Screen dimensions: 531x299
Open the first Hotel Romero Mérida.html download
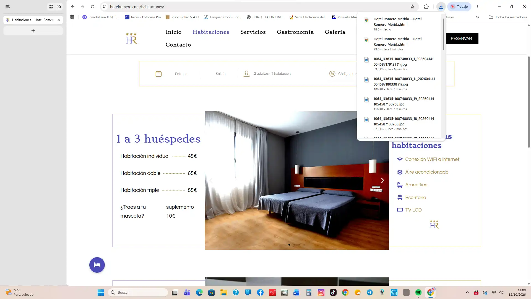[x=400, y=24]
